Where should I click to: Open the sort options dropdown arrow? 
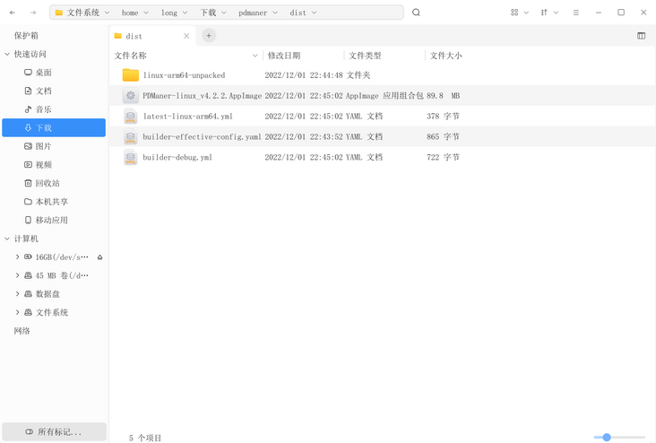pyautogui.click(x=556, y=13)
